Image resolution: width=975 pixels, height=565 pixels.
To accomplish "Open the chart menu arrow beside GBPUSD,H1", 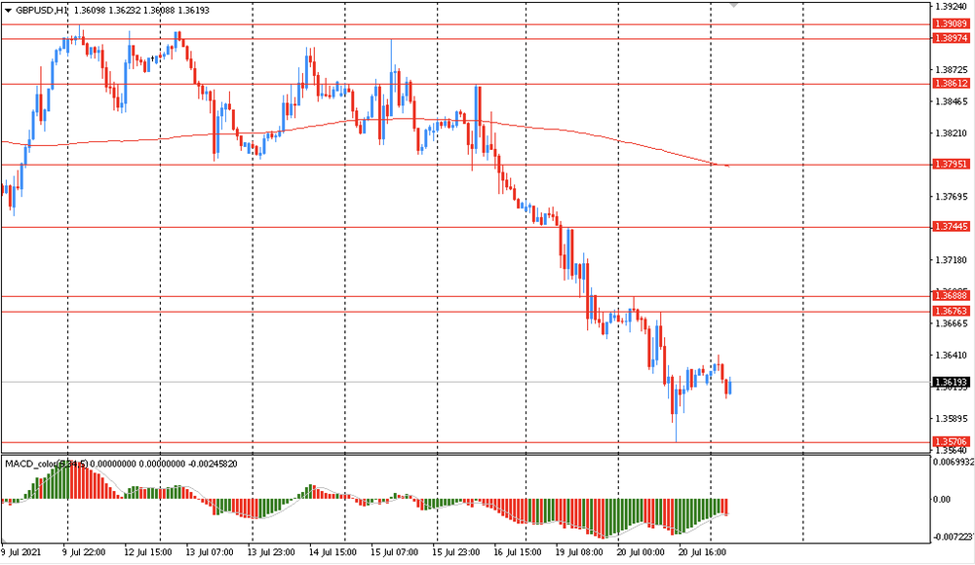I will 8,11.
